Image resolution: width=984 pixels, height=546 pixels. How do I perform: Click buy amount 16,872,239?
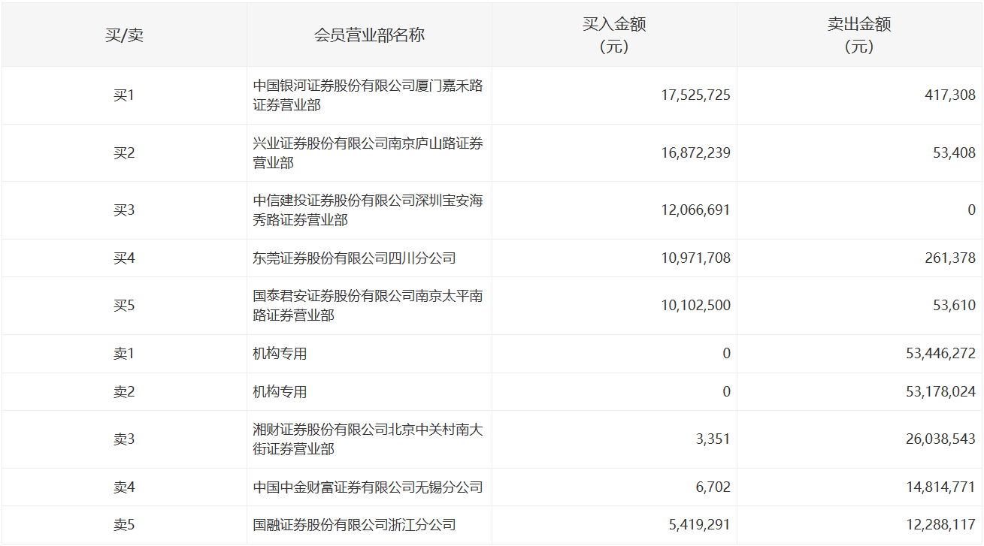tap(695, 153)
